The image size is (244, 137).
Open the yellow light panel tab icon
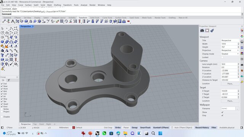(x=242, y=82)
